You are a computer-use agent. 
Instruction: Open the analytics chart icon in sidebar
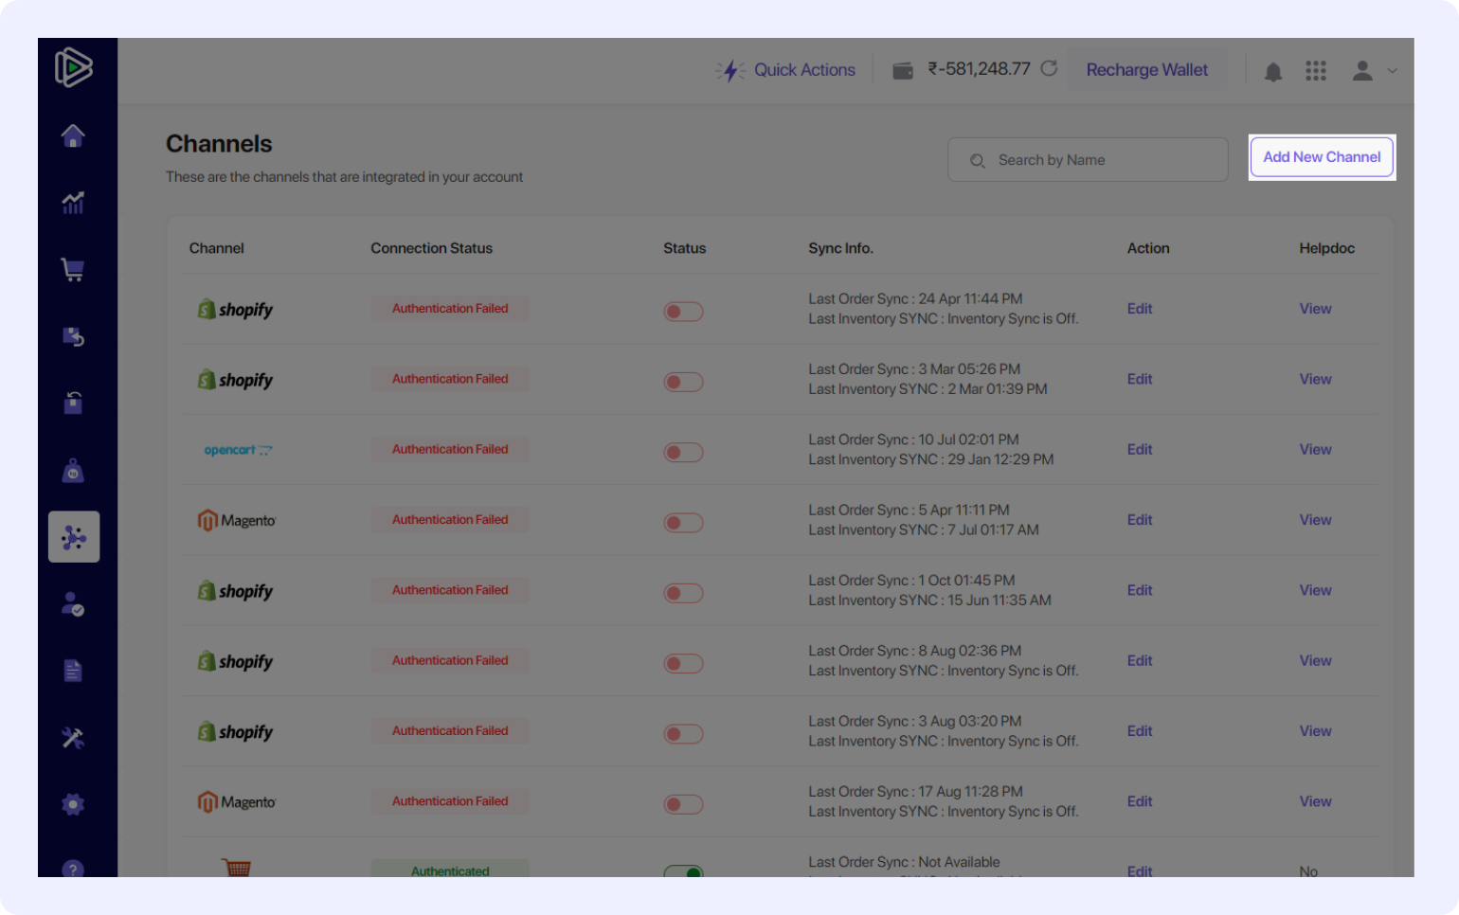73,203
